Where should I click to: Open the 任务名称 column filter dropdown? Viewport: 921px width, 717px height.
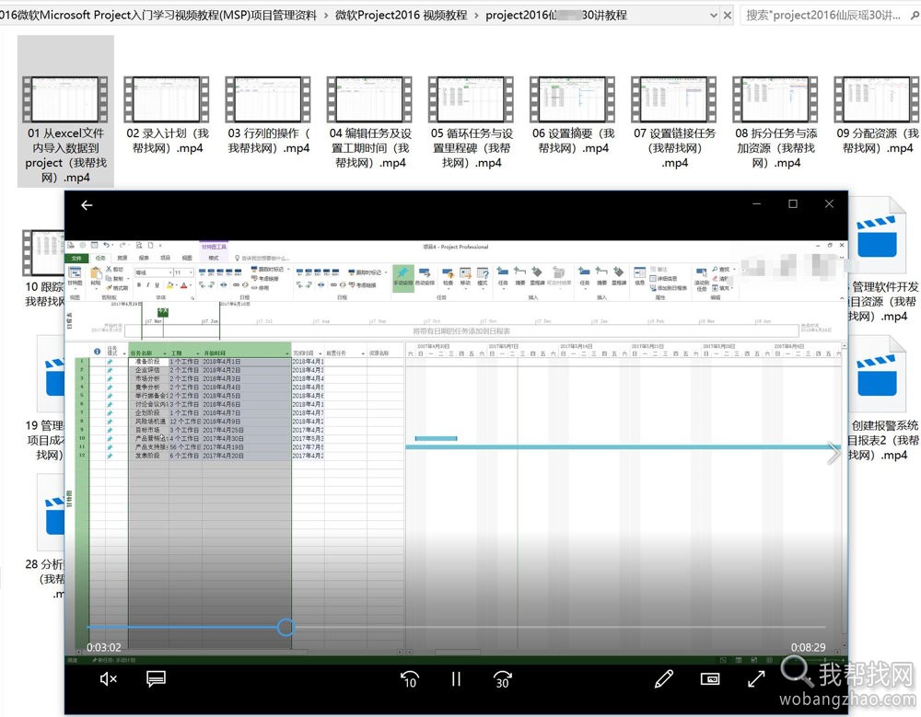point(165,353)
